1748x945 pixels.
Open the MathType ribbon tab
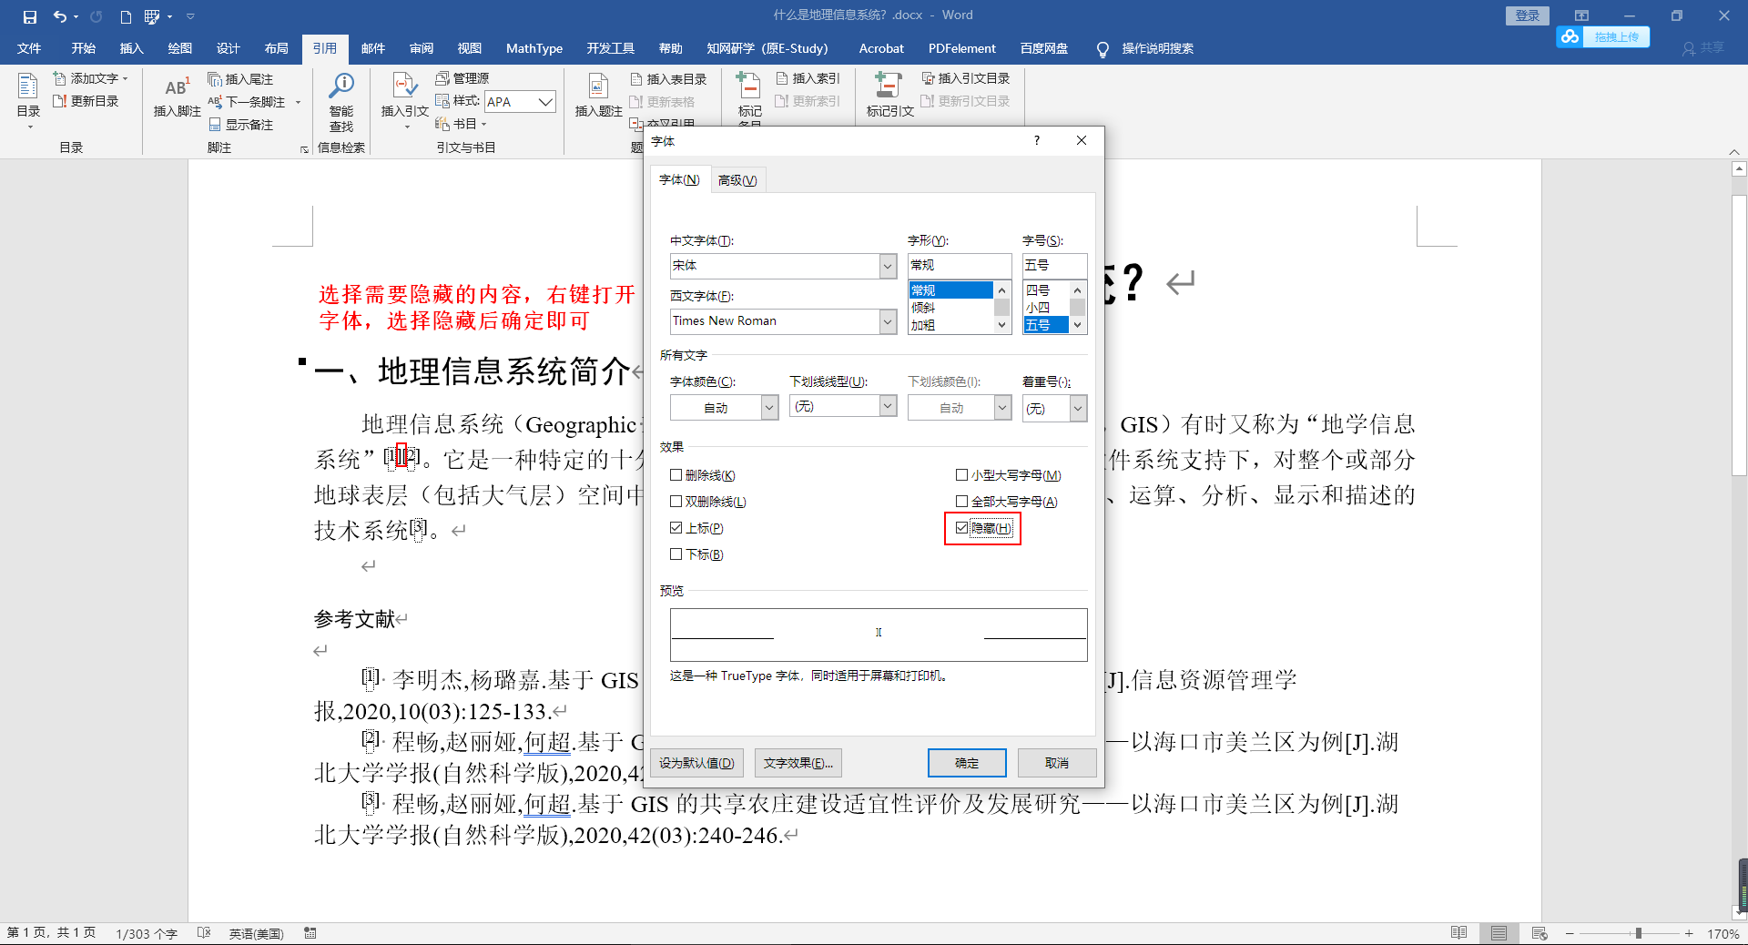tap(534, 48)
